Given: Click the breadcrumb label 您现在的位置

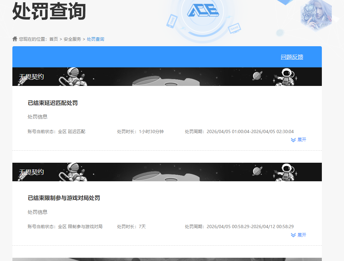Looking at the screenshot, I should [33, 39].
